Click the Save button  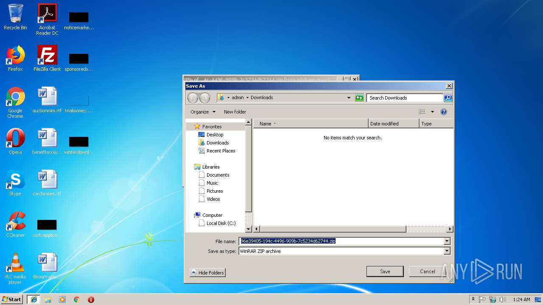[385, 272]
